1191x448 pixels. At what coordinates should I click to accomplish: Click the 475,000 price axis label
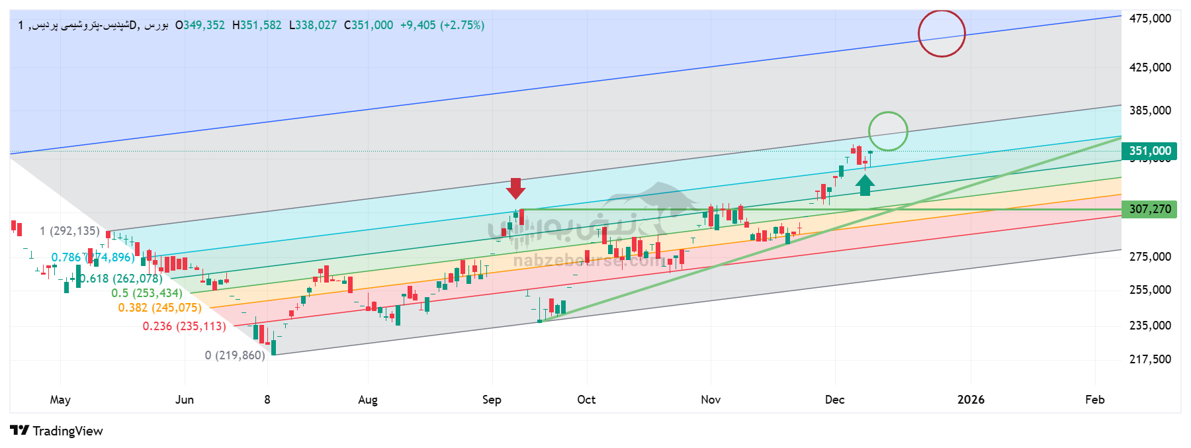pos(1149,19)
